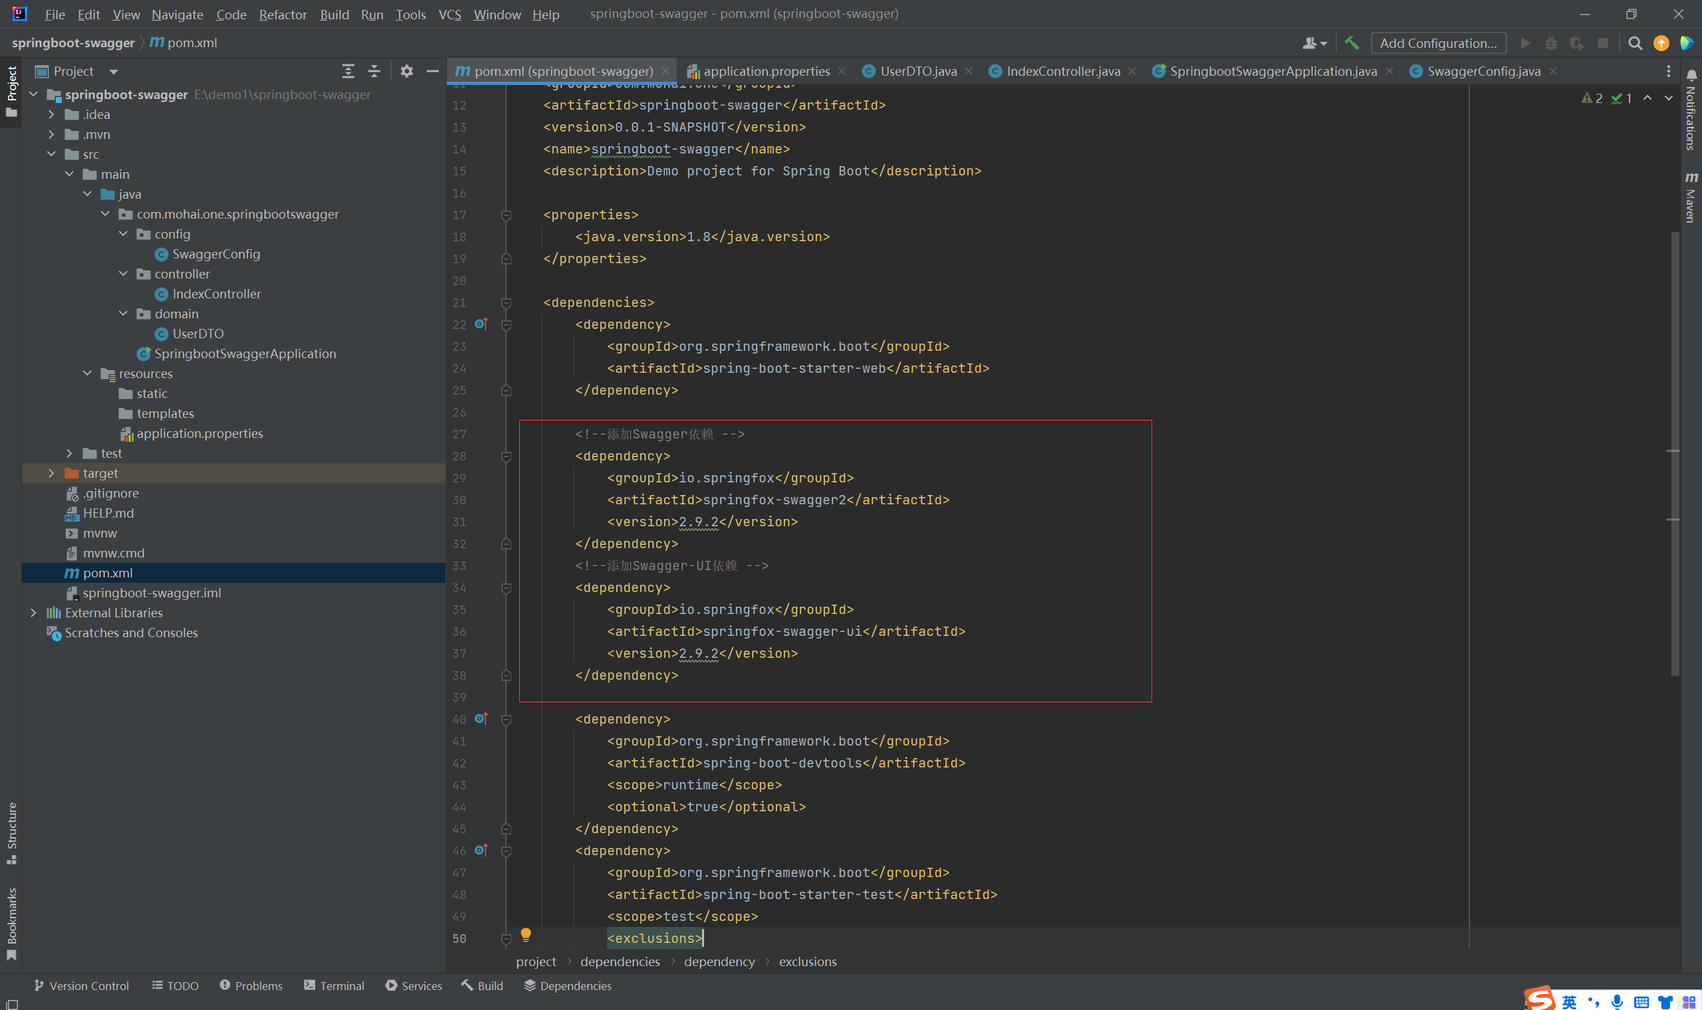Select application.properties in project tree

[x=199, y=433]
